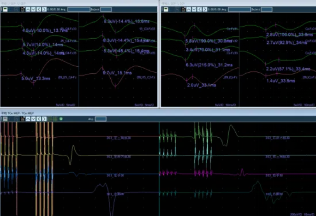Click the '9.7uV_15.1ms' baseline label

[x=117, y=73]
